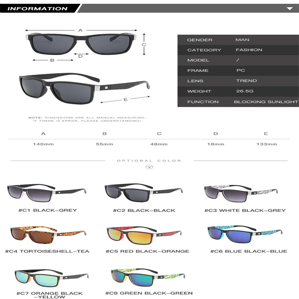Select the #C1 Black-Grey sunglasses image
299x299 pixels.
(x=47, y=193)
